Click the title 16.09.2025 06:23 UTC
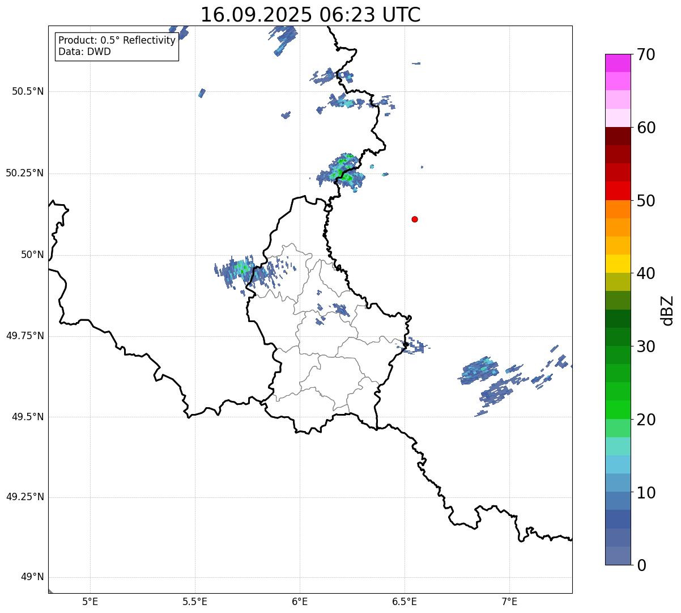681x613 pixels. (310, 15)
